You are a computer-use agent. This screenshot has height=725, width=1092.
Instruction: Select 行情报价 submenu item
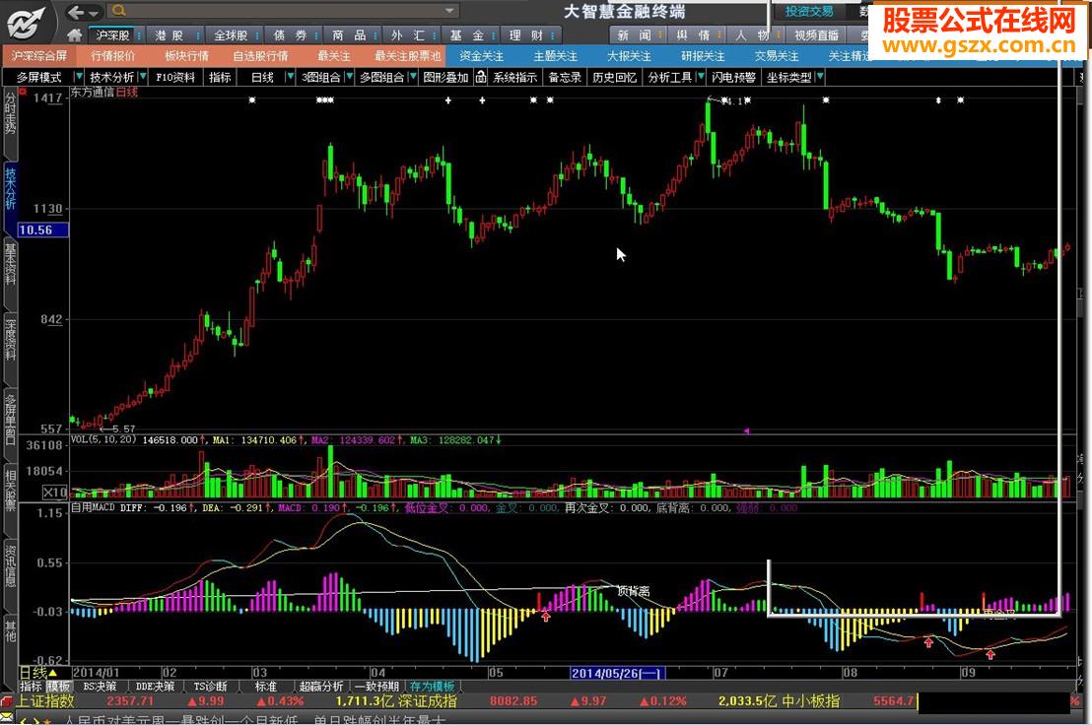click(x=112, y=56)
